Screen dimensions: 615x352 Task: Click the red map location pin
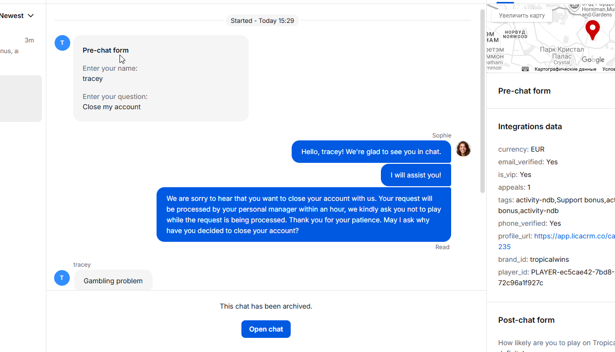(x=592, y=29)
